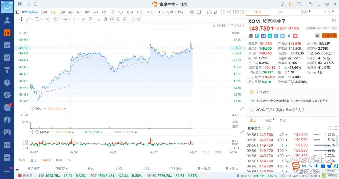Viewport: 339px width, 179px height.
Task: Expand the 30分 timeframe dropdown
Action: coord(151,12)
